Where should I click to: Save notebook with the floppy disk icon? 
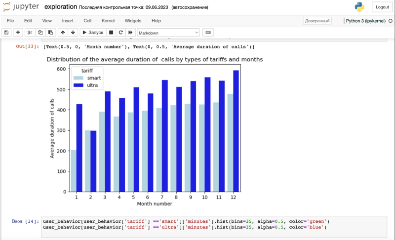[6, 33]
